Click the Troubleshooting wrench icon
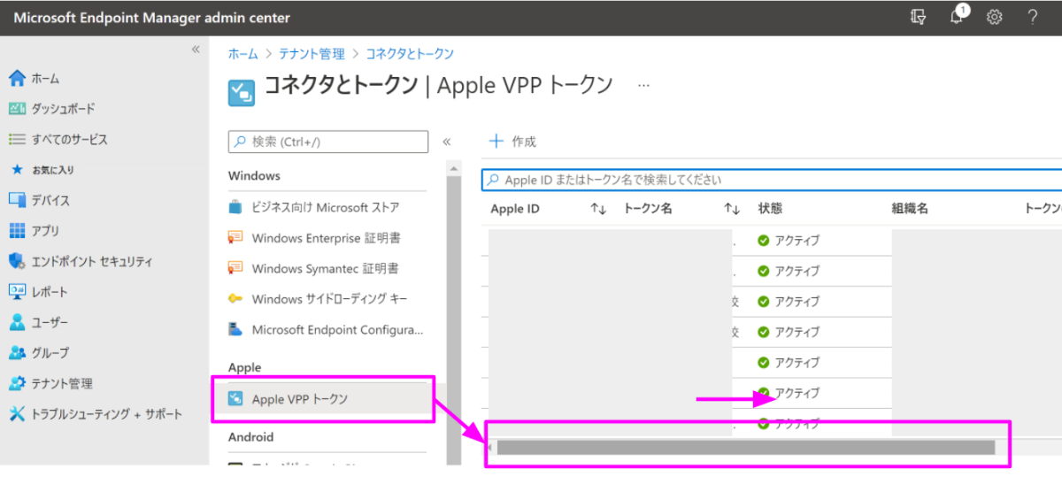Image resolution: width=1062 pixels, height=477 pixels. pos(17,413)
